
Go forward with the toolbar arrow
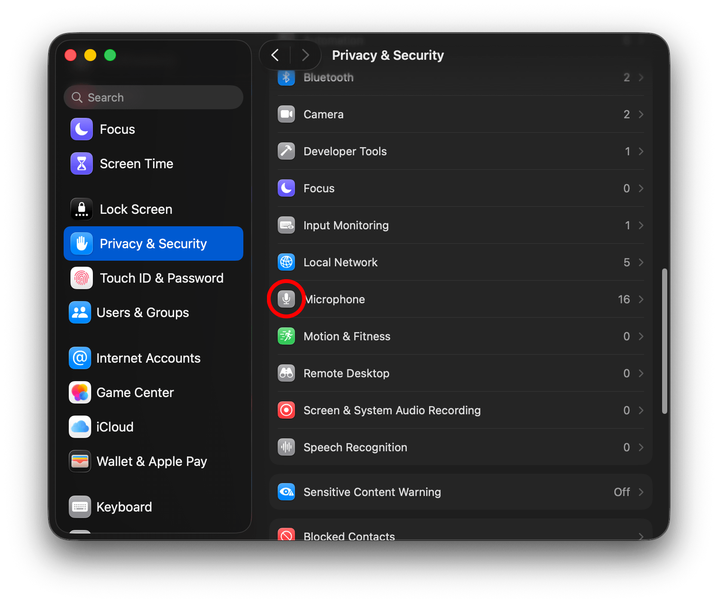click(305, 55)
